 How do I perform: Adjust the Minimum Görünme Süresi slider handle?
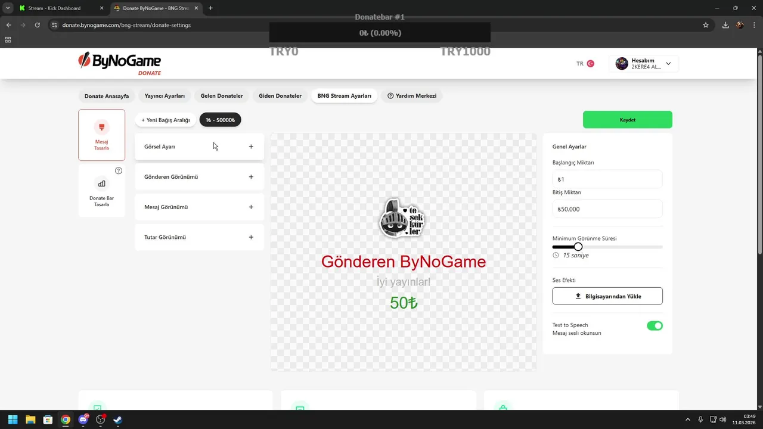578,247
